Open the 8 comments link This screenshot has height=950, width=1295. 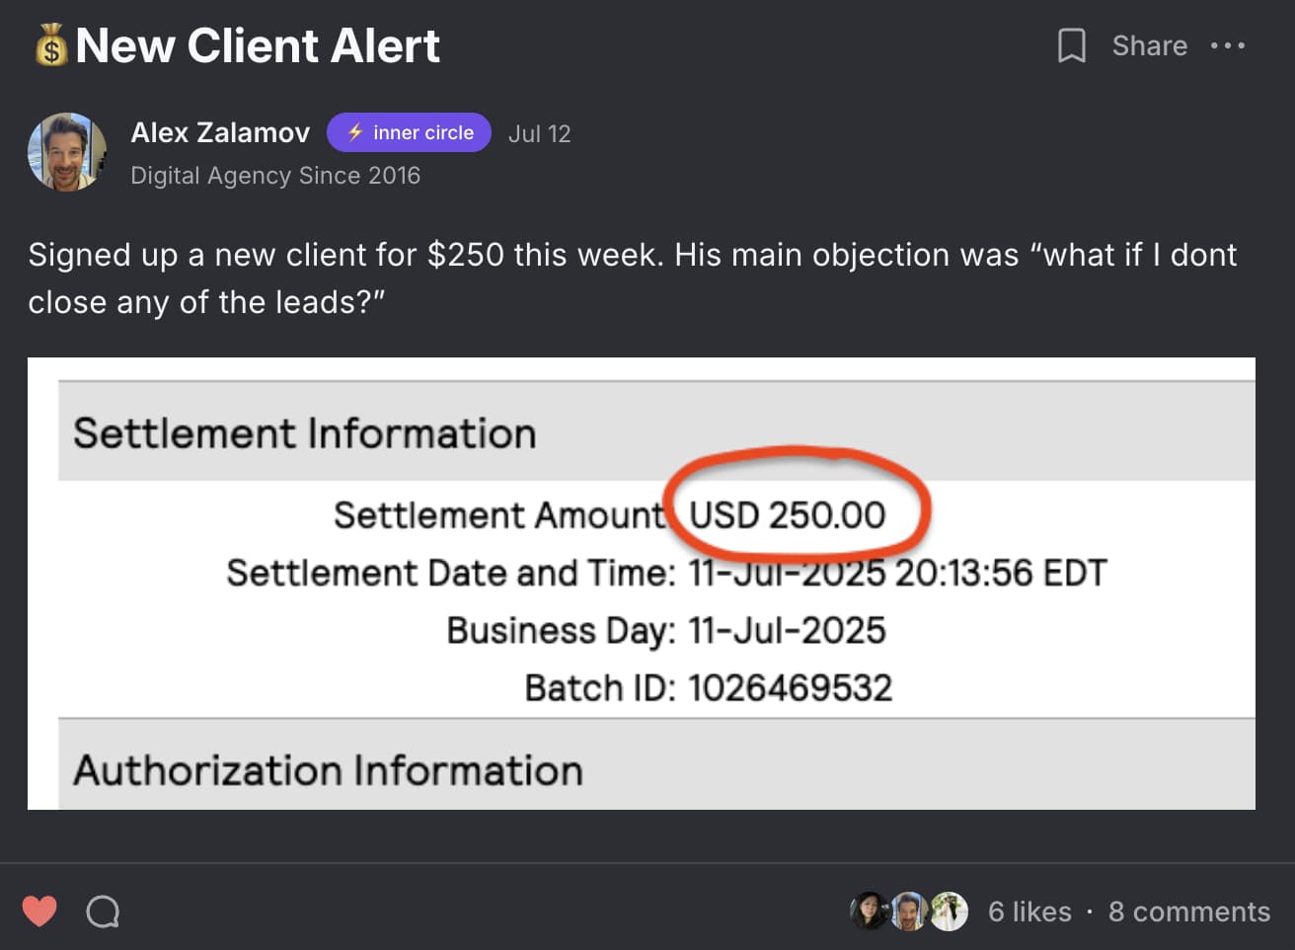tap(1188, 911)
